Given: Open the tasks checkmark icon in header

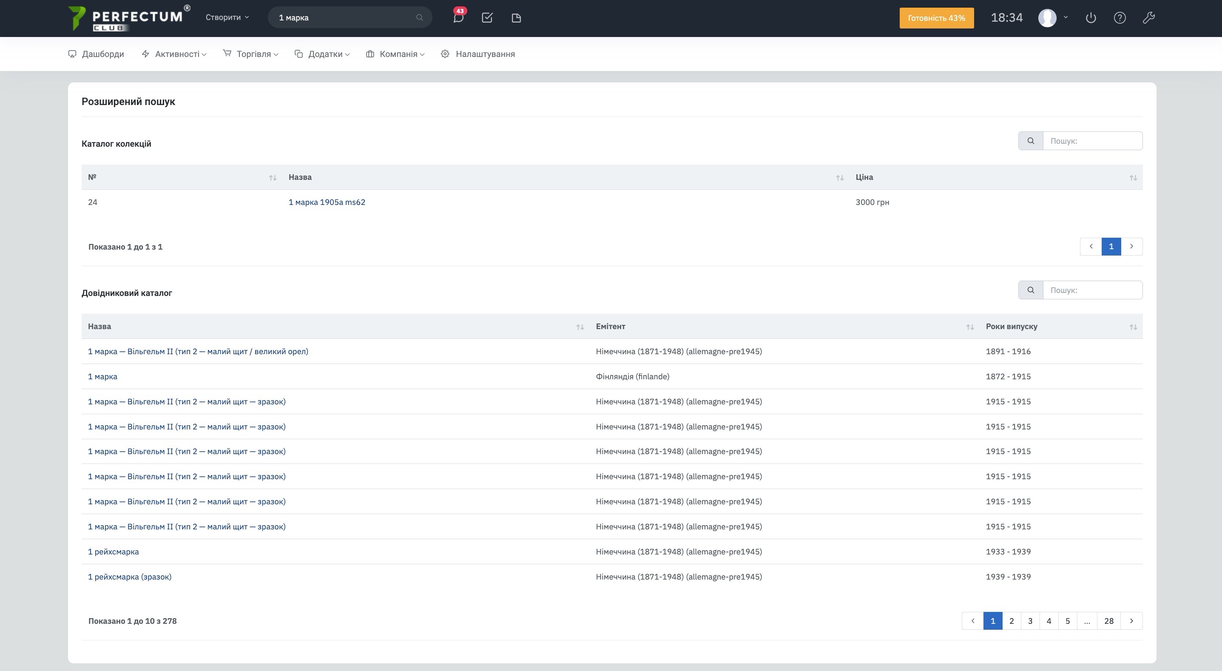Looking at the screenshot, I should pos(487,18).
